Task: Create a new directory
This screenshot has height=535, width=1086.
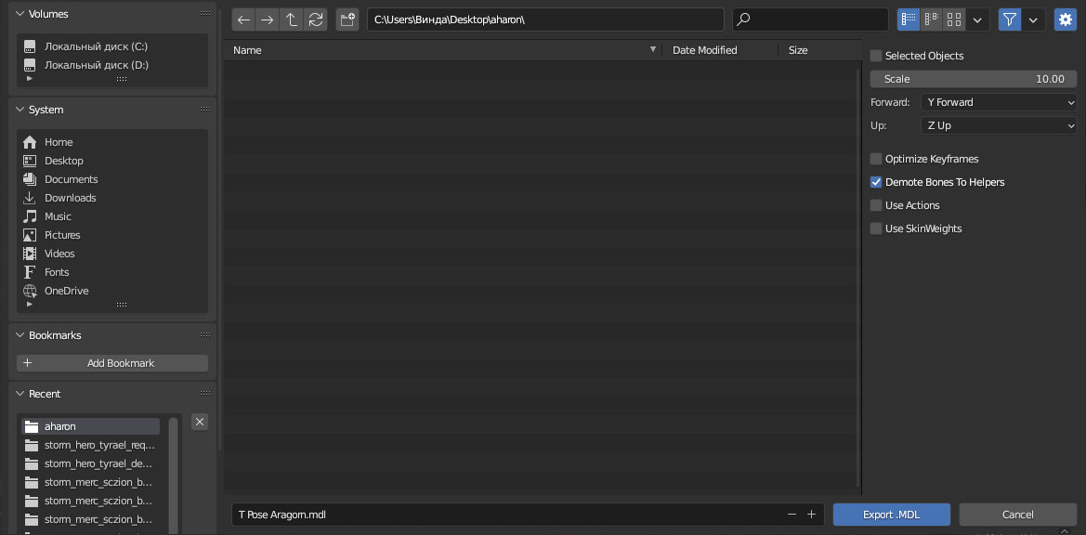Action: click(x=347, y=20)
